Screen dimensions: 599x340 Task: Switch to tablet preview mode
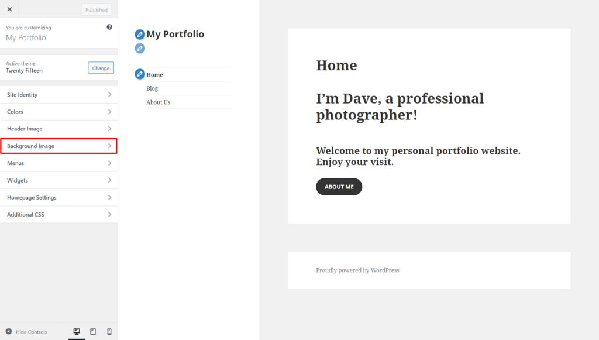point(93,332)
